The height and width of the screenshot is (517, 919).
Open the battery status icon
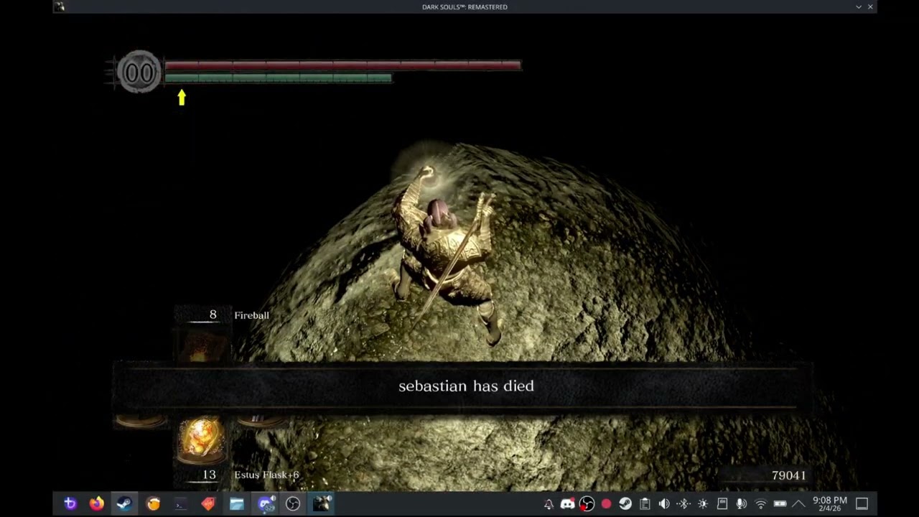[x=780, y=504]
